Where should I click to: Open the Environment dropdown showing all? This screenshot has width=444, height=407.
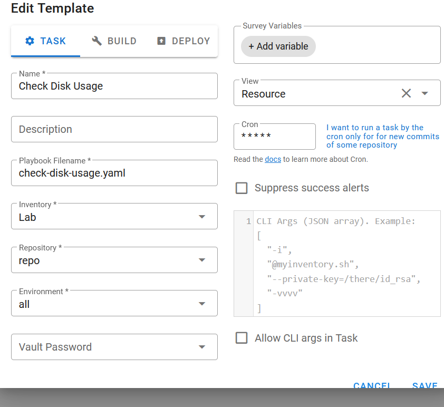coord(114,303)
